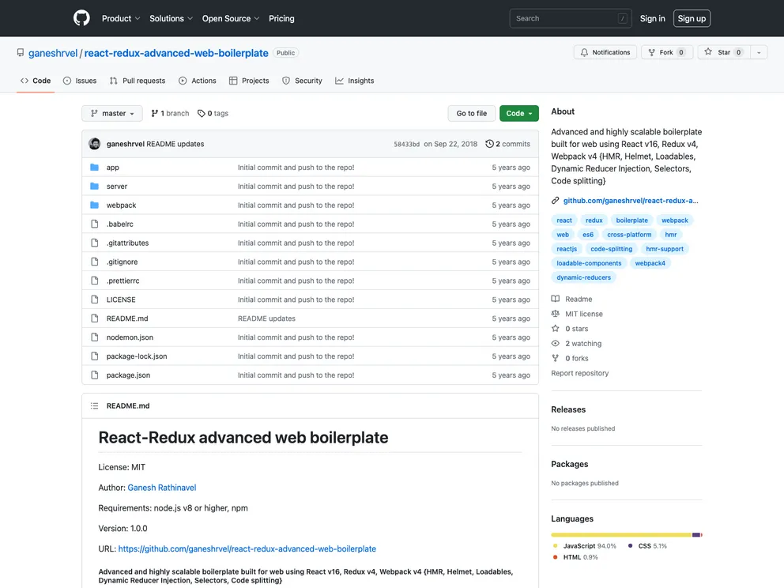Open the Pull requests tab

pos(138,81)
